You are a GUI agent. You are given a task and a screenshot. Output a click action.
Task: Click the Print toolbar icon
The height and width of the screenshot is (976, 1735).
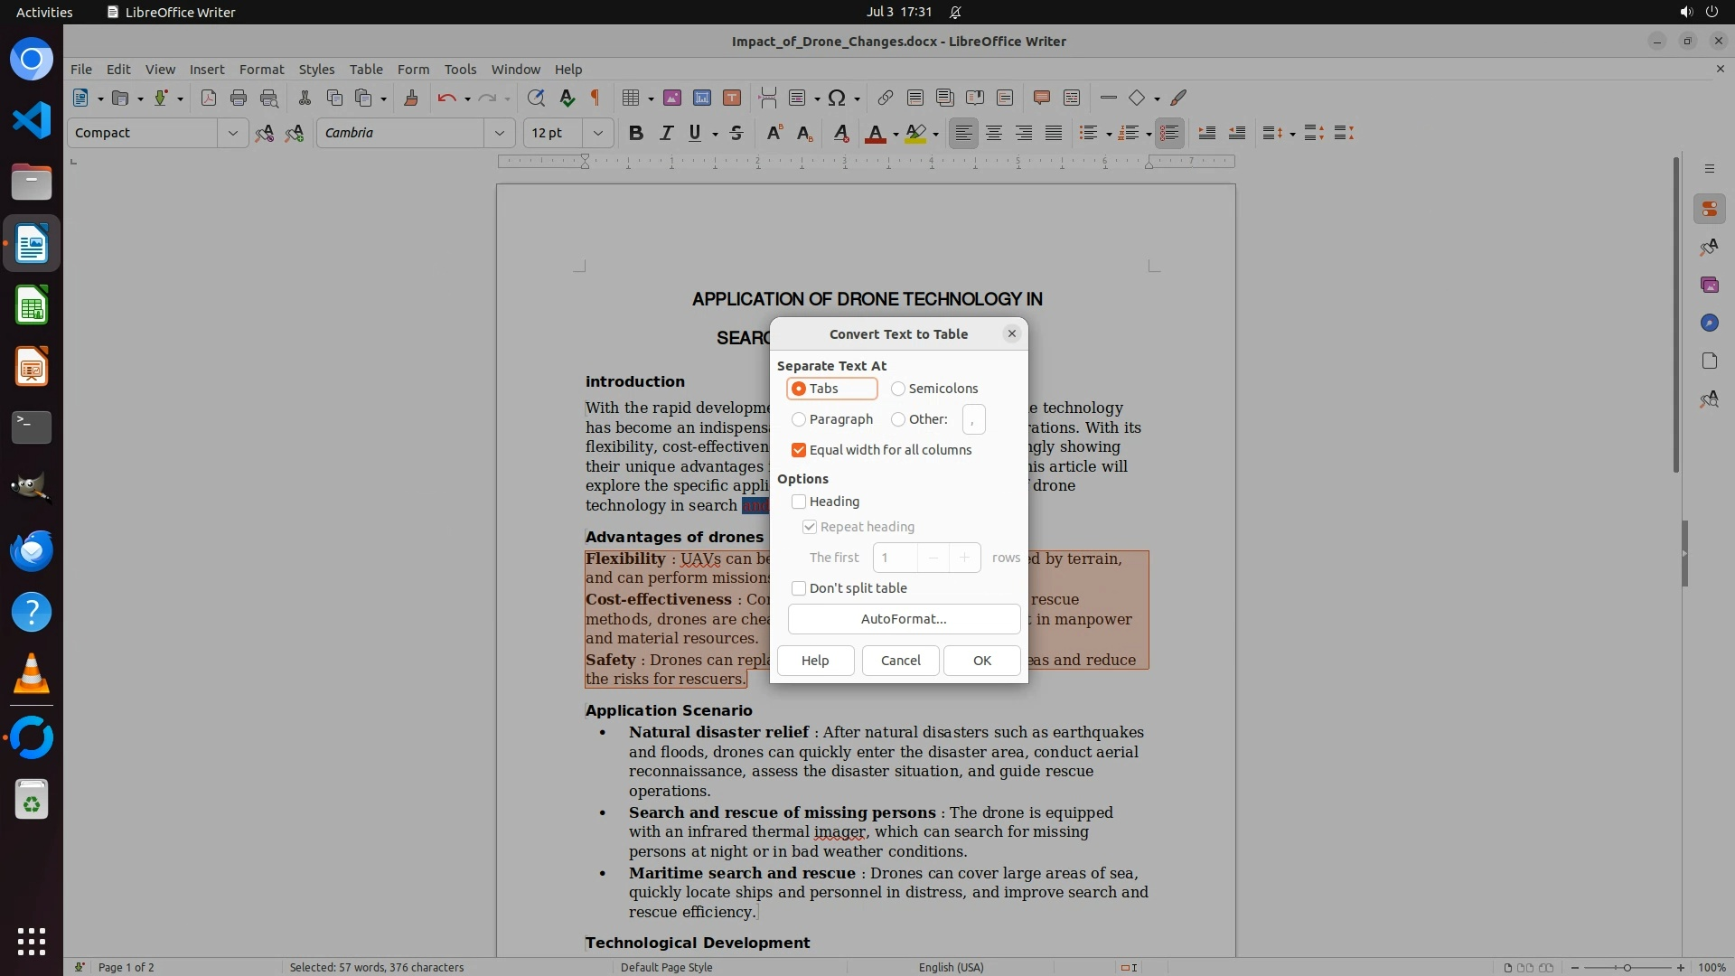(239, 98)
